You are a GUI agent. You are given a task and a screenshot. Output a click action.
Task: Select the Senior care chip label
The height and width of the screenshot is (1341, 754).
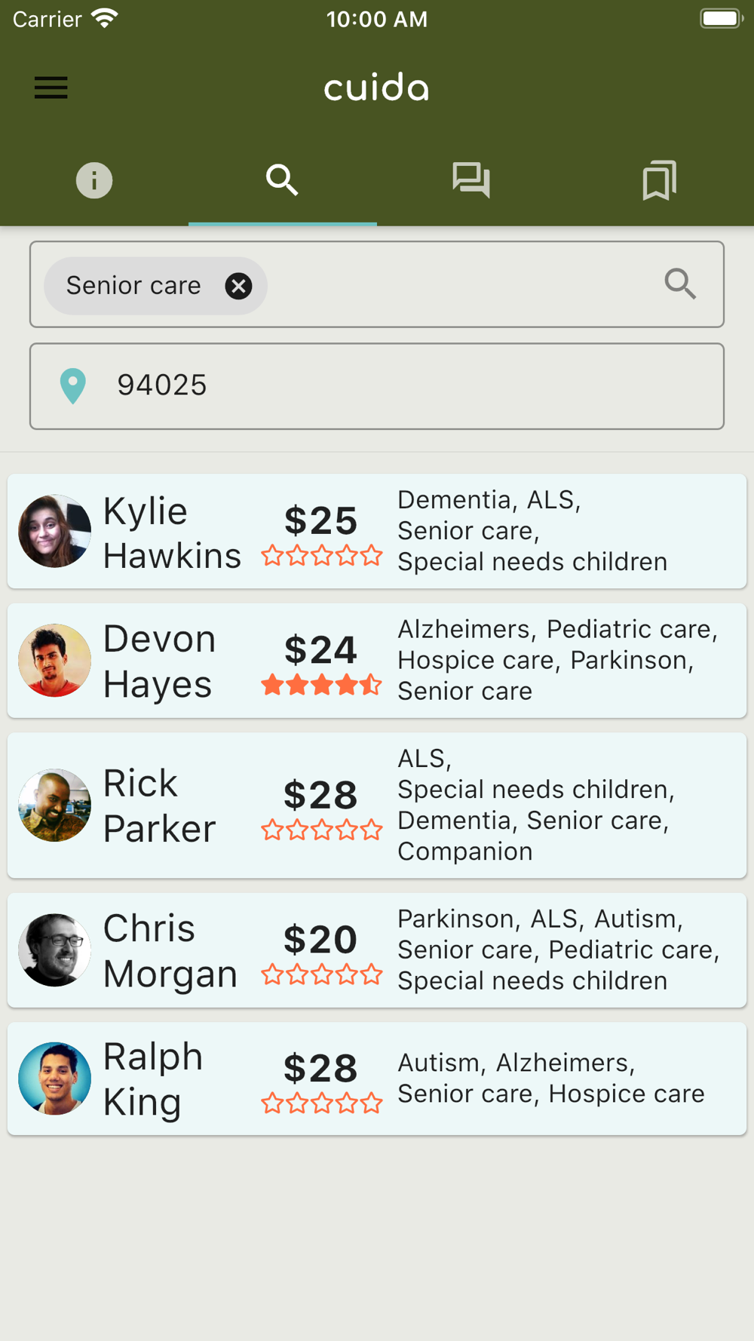coord(133,286)
